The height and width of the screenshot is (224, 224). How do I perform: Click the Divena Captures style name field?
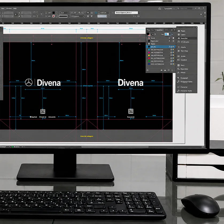(126, 13)
